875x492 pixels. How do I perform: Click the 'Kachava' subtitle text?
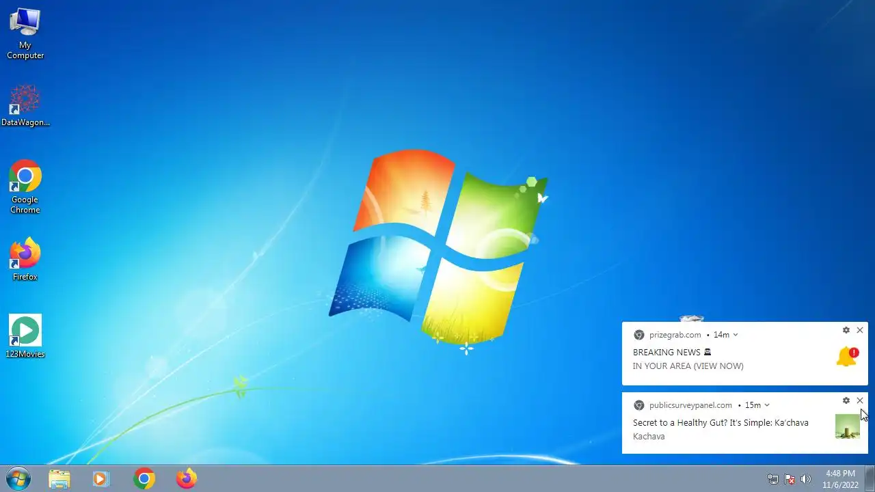point(649,437)
